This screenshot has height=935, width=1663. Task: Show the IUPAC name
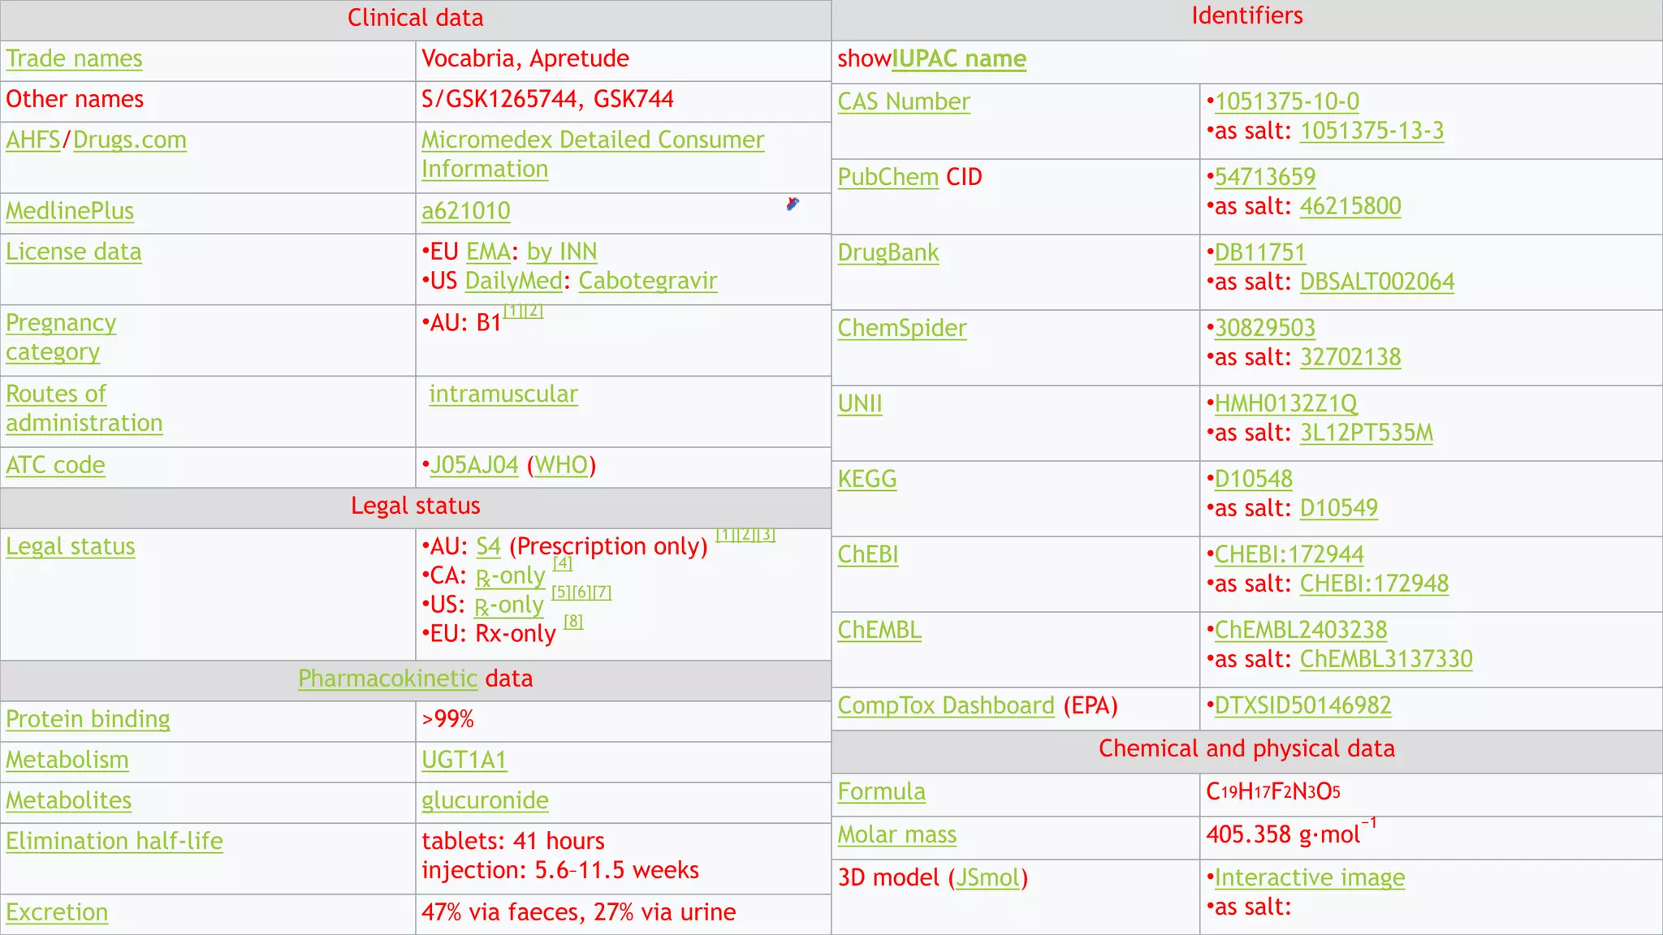tap(959, 58)
